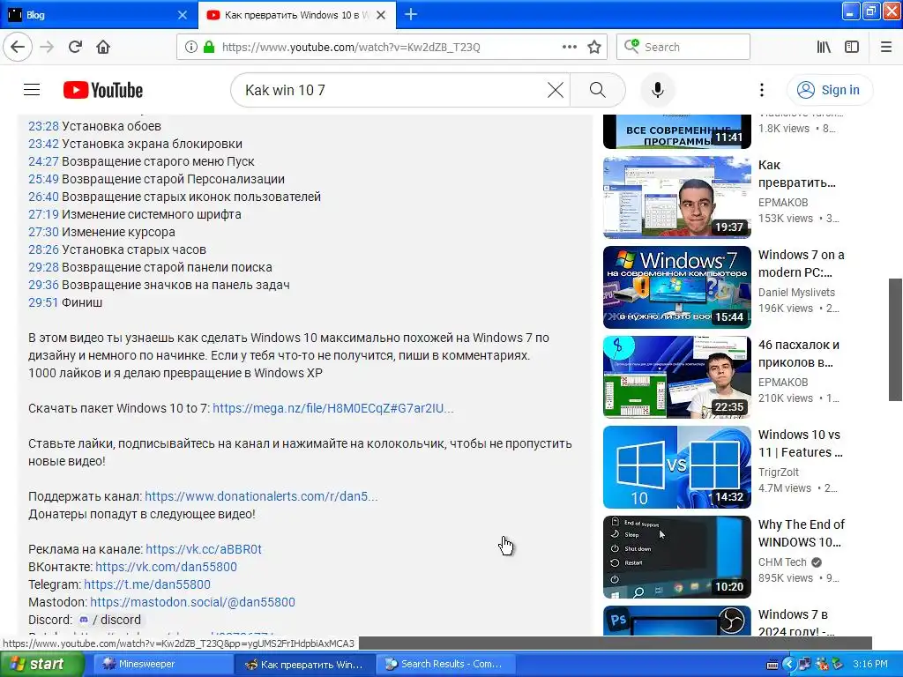Screen dimensions: 903x677
Task: Go back to previous page in browser
Action: click(18, 47)
